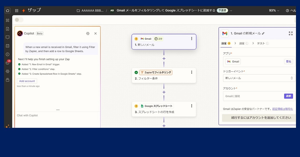Open the 認証情報は暗号化 link
The height and width of the screenshot is (157, 300).
click(x=282, y=109)
